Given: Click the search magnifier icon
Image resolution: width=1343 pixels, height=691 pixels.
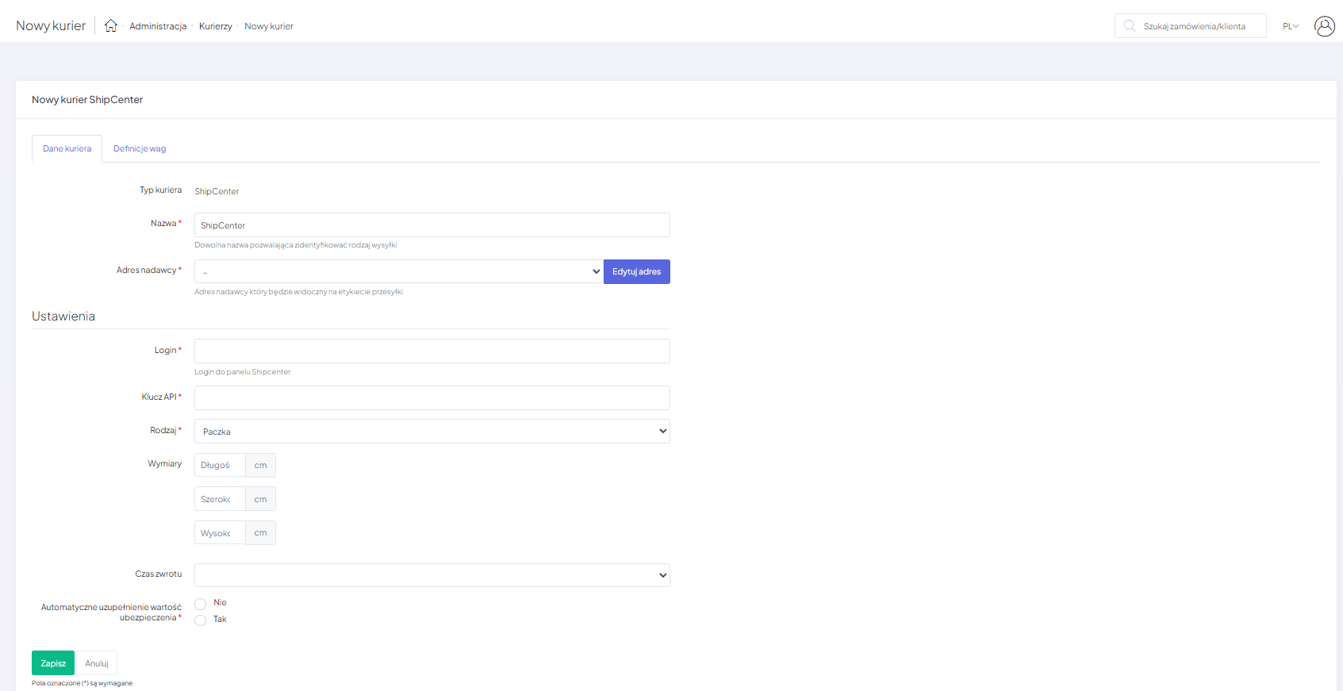Looking at the screenshot, I should click(x=1130, y=26).
